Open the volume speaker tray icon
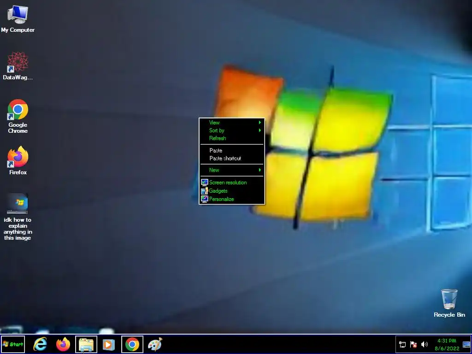This screenshot has width=472, height=354. [x=425, y=344]
